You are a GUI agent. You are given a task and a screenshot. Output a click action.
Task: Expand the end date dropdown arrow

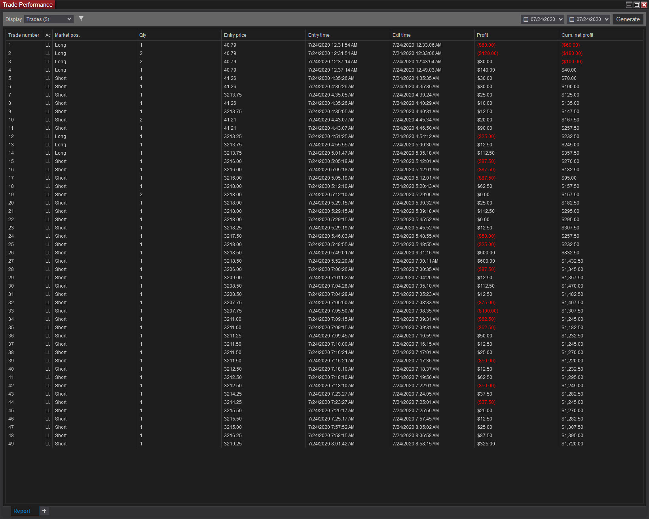pos(607,19)
